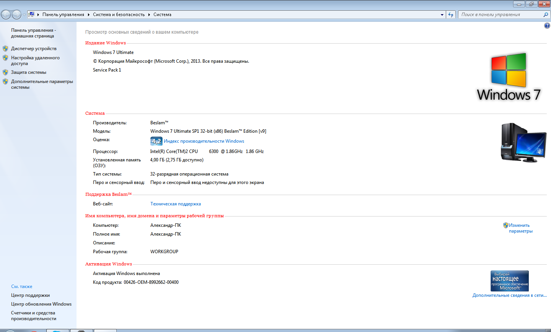Screen dimensions: 551x332
Task: Select the 'Windows 7 Ultimate' edition text
Action: click(x=113, y=52)
